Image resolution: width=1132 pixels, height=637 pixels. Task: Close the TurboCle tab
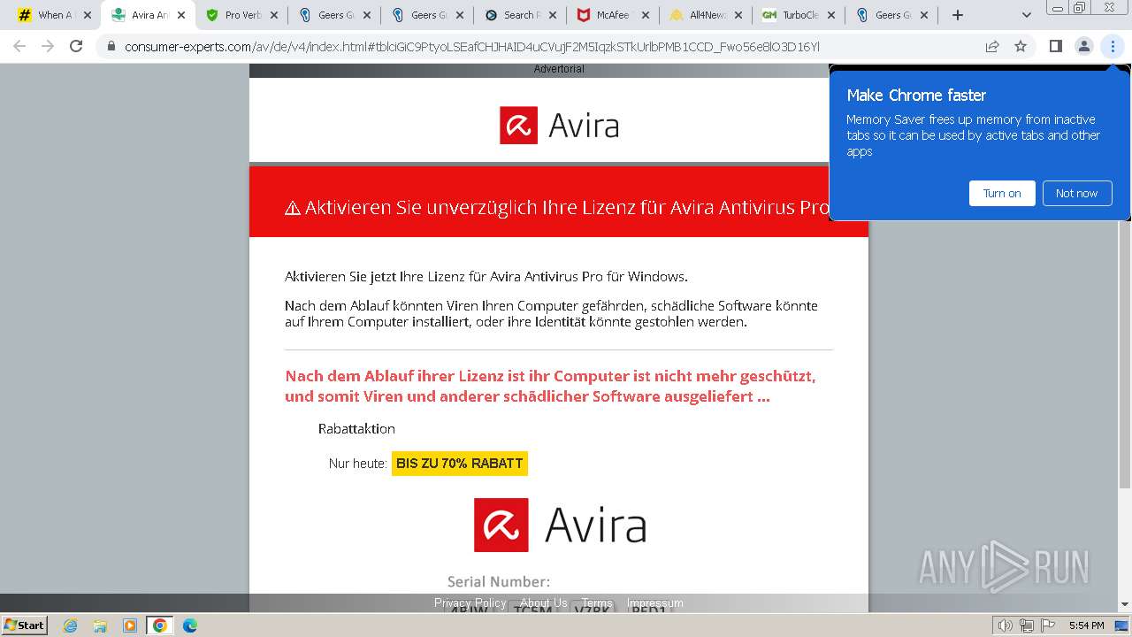(830, 15)
